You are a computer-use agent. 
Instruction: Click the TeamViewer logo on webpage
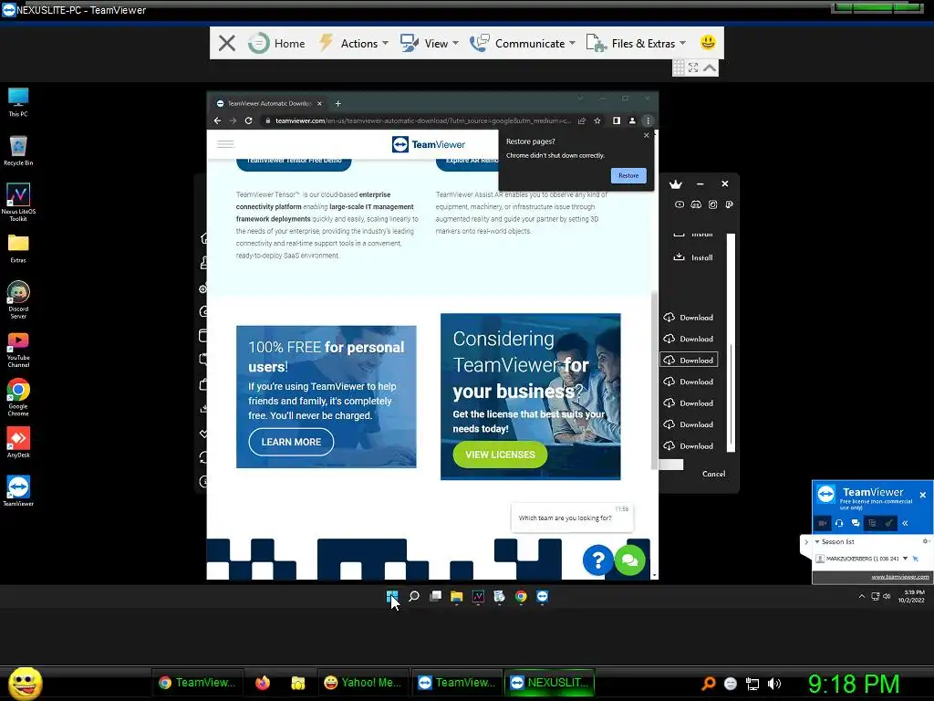click(429, 144)
